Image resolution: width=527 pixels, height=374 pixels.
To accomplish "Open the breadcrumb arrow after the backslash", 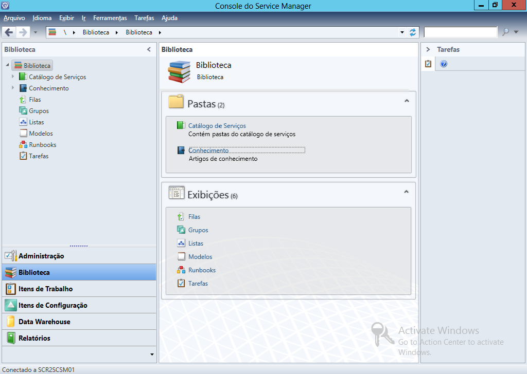I will (x=74, y=32).
